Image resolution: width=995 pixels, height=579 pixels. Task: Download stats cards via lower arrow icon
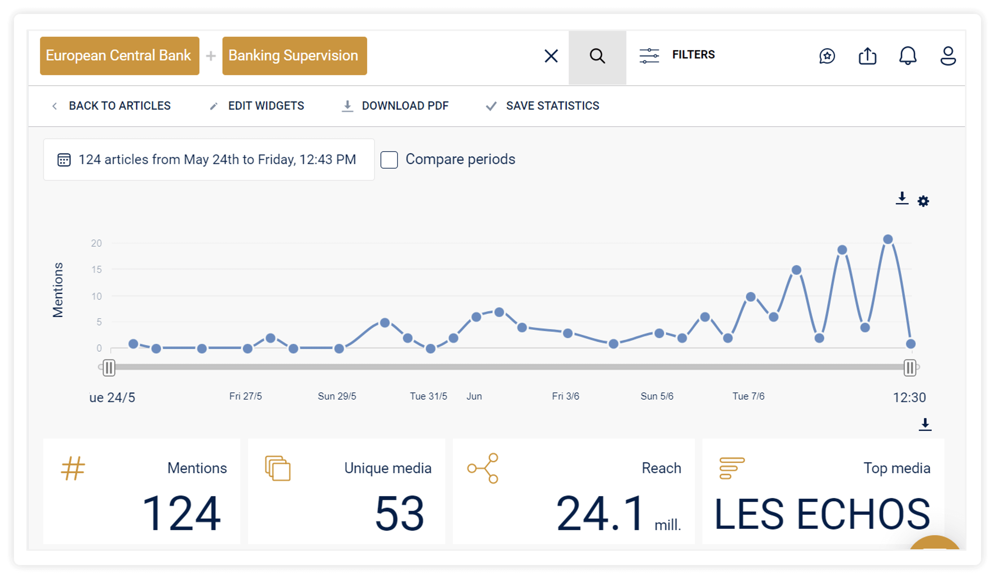[x=925, y=425]
